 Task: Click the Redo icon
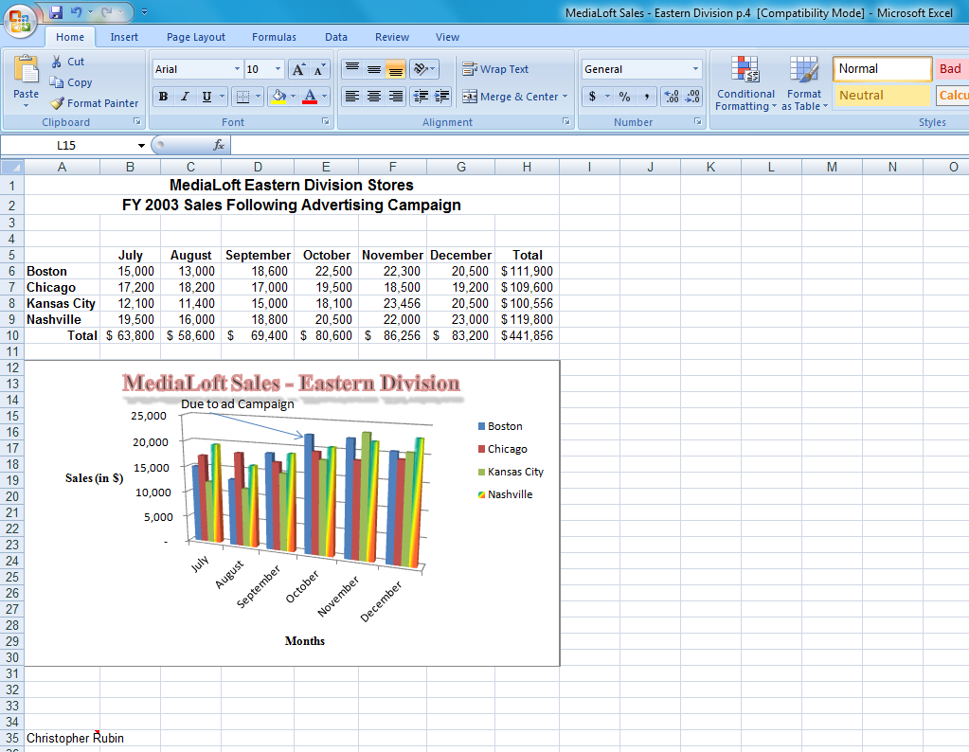(108, 11)
